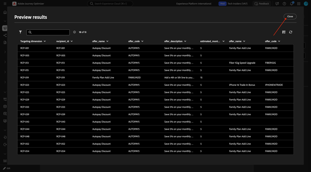Expand the Targeting dimension column menu
311x172 pixels.
45,41
